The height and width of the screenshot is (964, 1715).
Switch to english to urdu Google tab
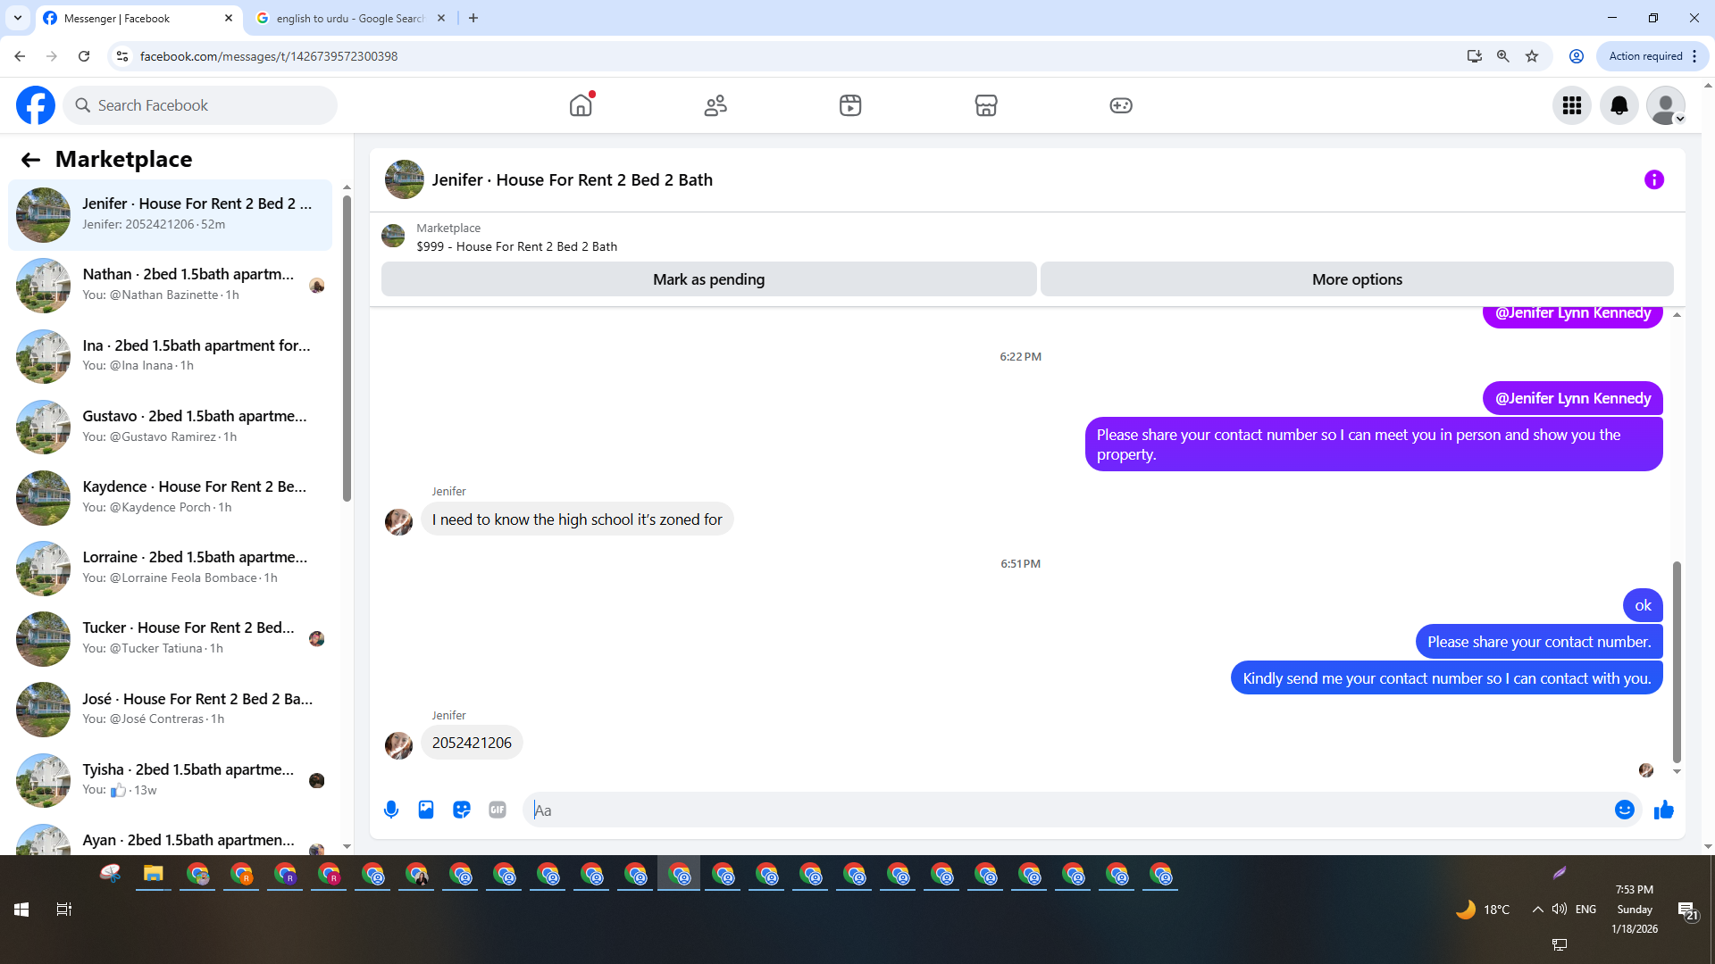click(348, 18)
